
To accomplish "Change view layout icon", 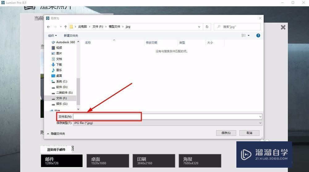I will click(x=243, y=35).
